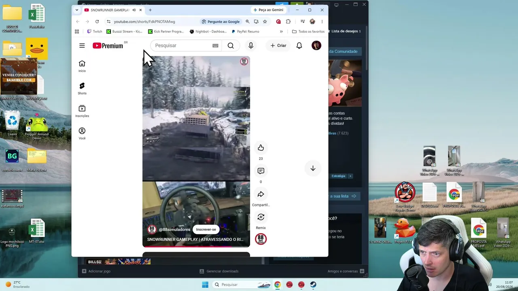Open Gerenciar downloads in Steam window
Image resolution: width=518 pixels, height=291 pixels.
coord(219,271)
